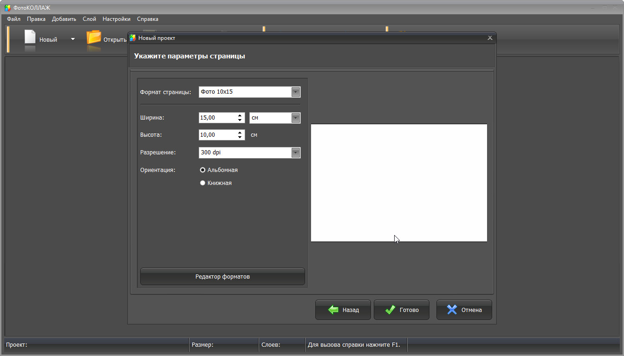This screenshot has height=356, width=624.
Task: Expand the Разрешение 300 dpi dropdown
Action: click(296, 153)
